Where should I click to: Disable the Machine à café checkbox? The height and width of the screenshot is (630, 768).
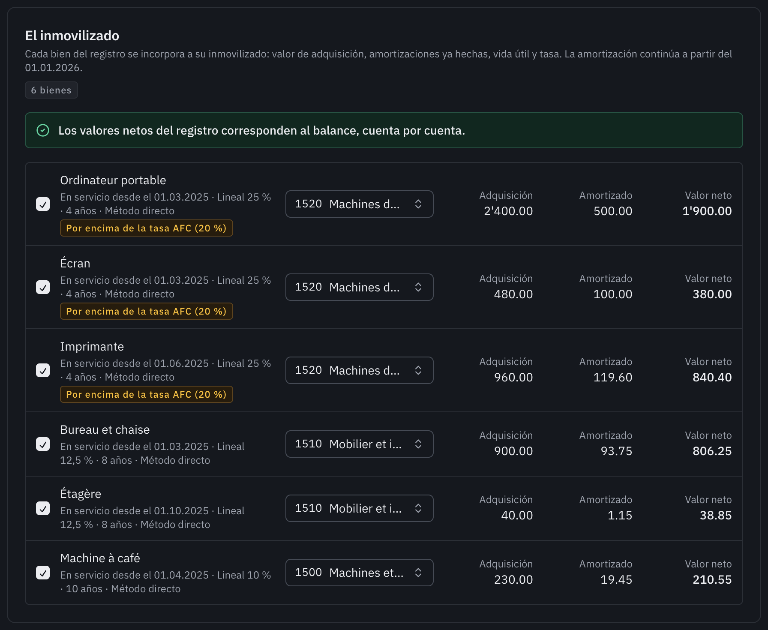[x=43, y=573]
